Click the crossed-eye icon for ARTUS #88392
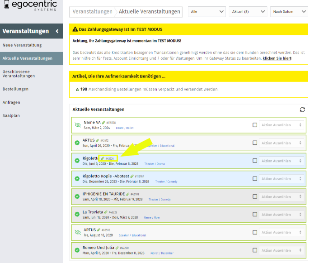The image size is (310, 263). coord(77,232)
